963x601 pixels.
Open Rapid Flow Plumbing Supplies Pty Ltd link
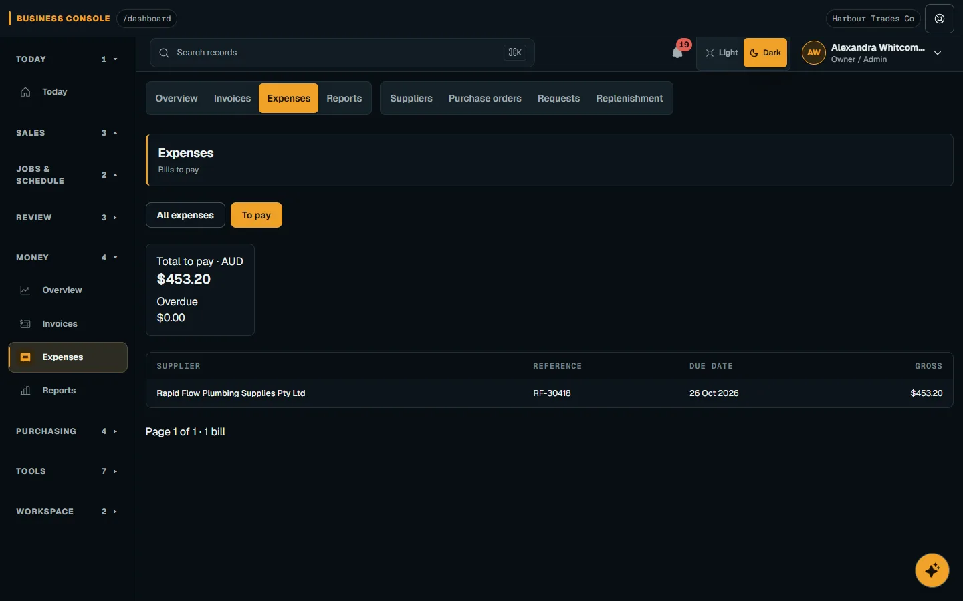click(231, 393)
